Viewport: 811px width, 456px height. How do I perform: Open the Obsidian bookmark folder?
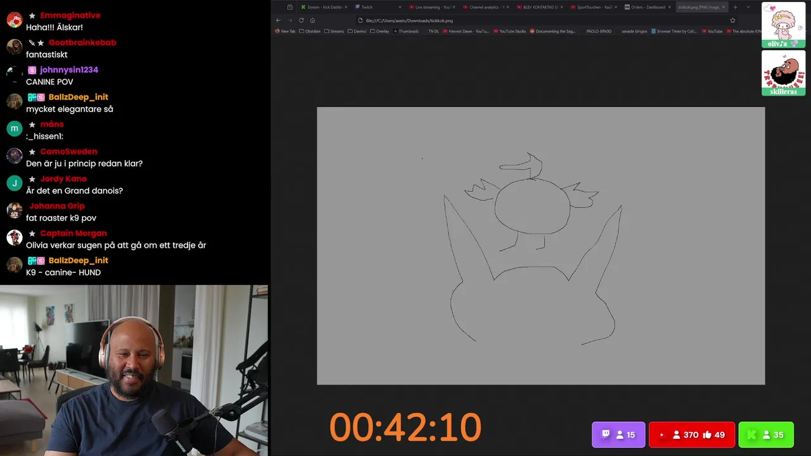310,31
